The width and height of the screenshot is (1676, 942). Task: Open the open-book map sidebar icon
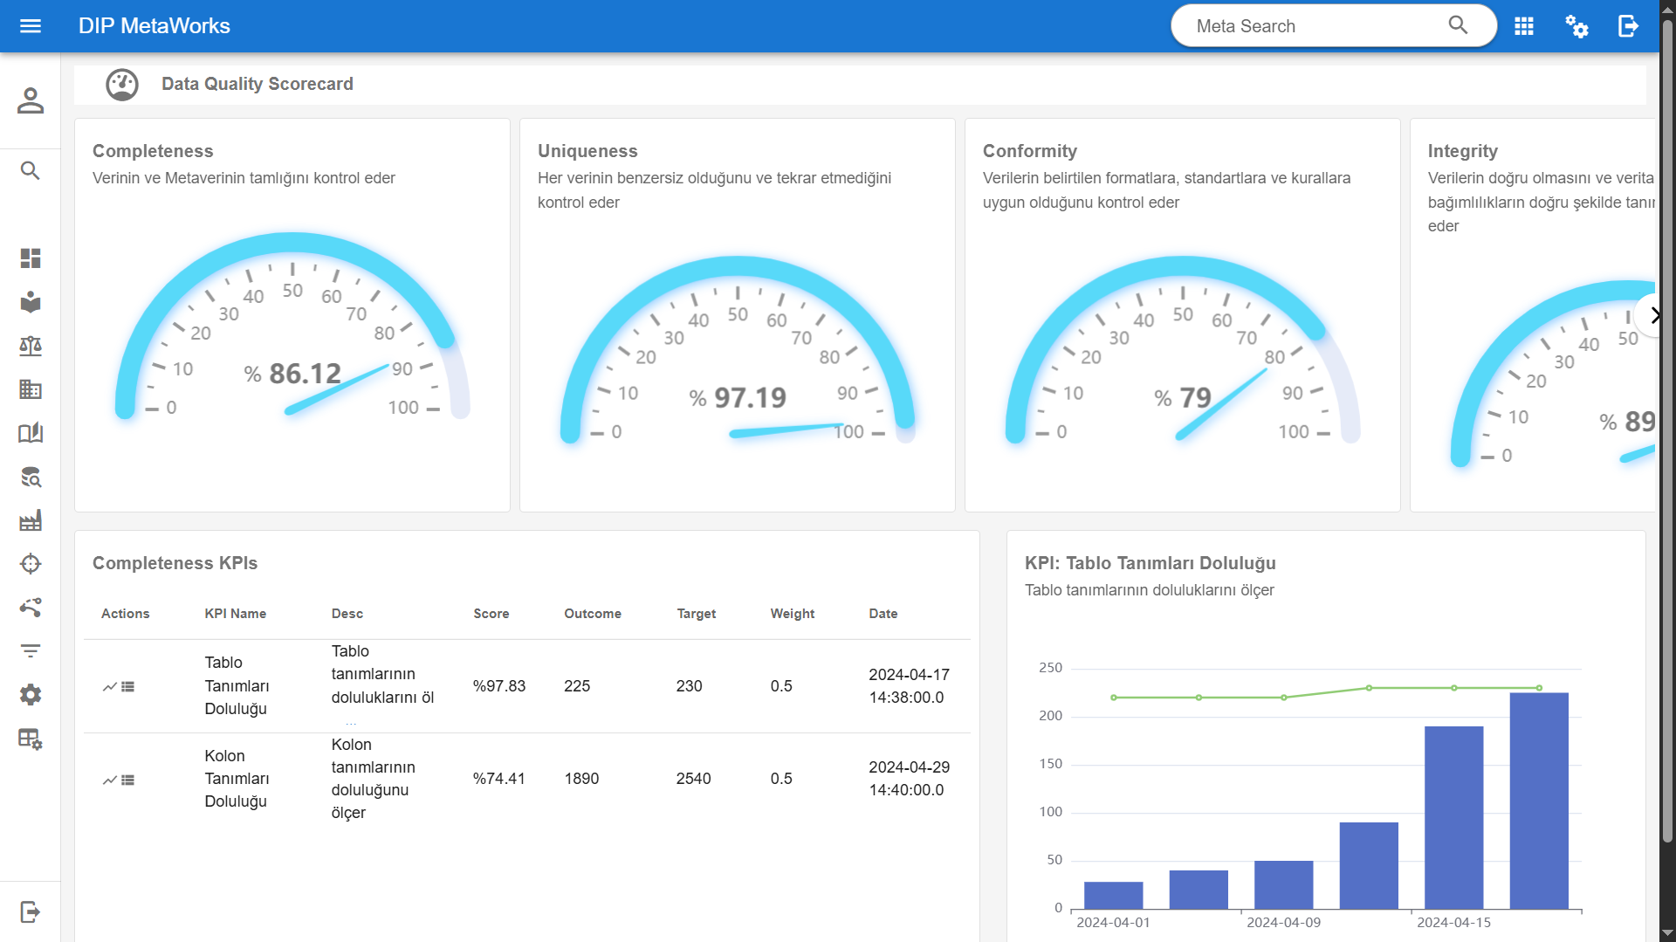point(31,433)
